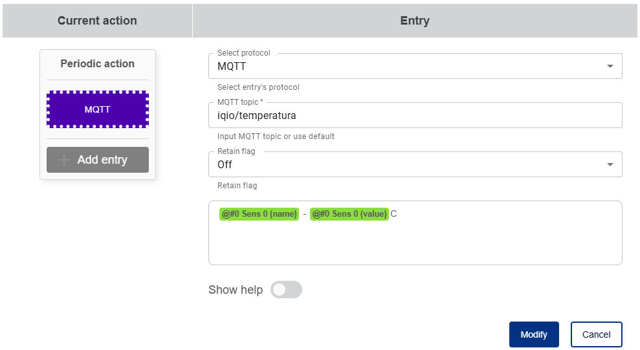Click the Retain flag dropdown arrow
Image resolution: width=640 pixels, height=350 pixels.
pos(610,164)
